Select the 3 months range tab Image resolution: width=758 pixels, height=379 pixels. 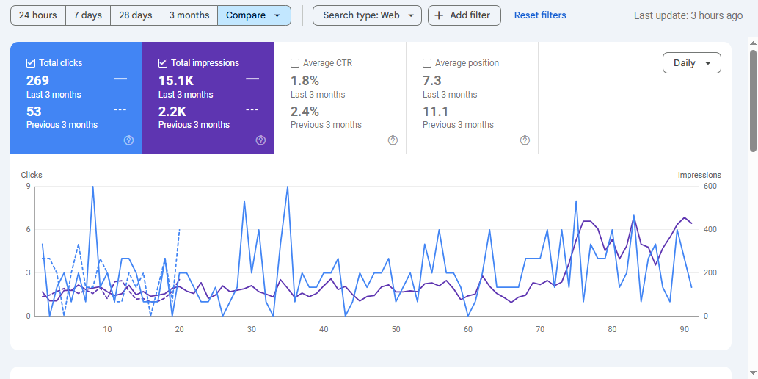click(x=189, y=15)
